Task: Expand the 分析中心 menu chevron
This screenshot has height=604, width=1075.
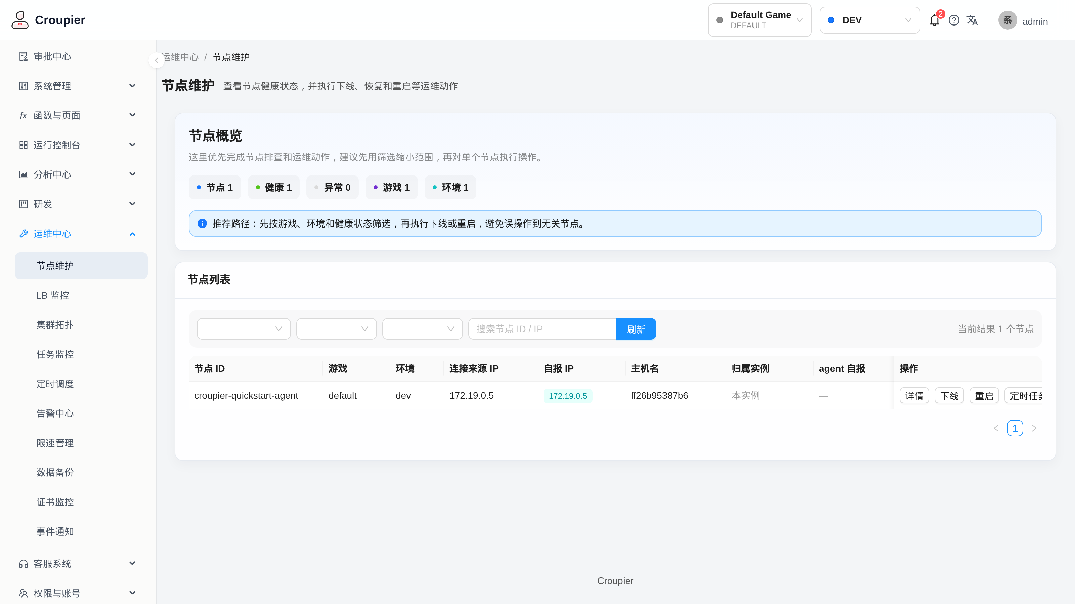Action: coord(132,174)
